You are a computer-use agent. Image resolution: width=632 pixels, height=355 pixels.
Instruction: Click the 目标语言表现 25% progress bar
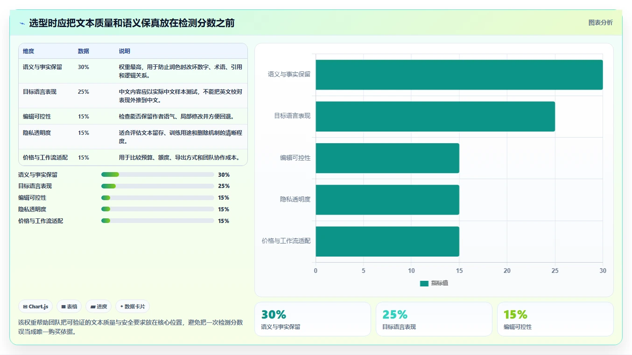point(157,186)
